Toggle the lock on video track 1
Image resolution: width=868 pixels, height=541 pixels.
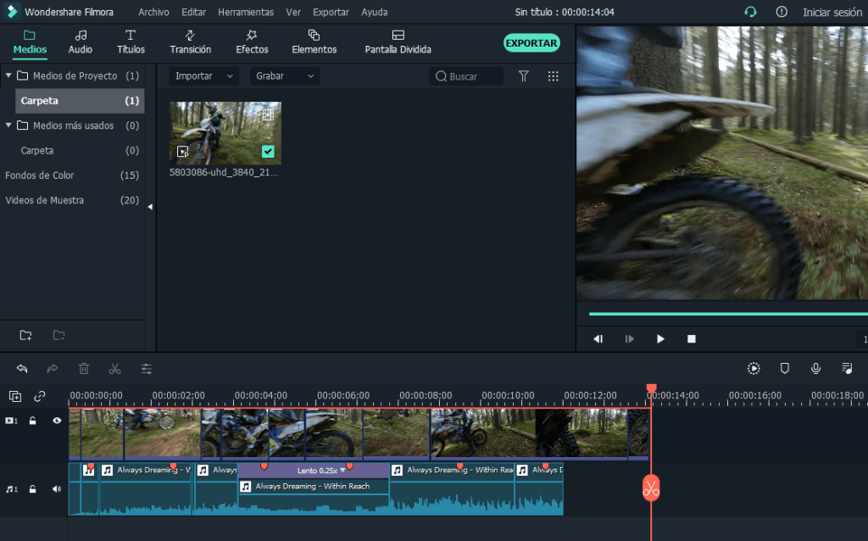[33, 421]
